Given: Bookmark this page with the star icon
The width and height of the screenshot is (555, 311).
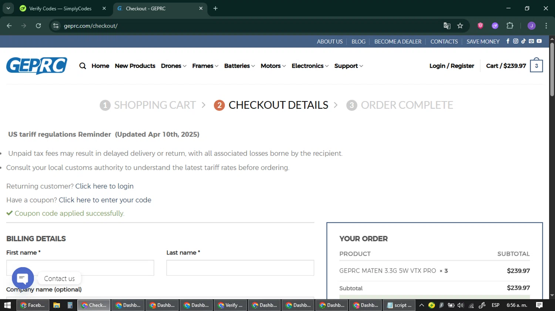Looking at the screenshot, I should click(460, 26).
